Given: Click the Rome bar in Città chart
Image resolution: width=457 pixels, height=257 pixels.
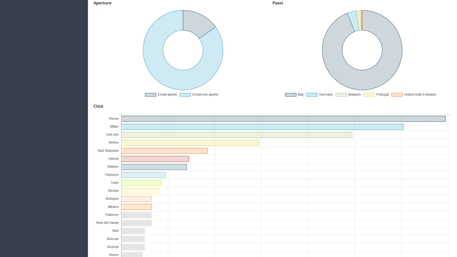Looking at the screenshot, I should click(283, 119).
